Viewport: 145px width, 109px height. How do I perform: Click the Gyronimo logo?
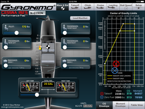point(28,7)
